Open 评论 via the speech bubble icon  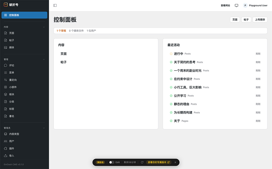coord(5,65)
